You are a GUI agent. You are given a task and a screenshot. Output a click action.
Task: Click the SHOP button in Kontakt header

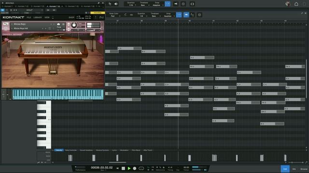point(71,17)
